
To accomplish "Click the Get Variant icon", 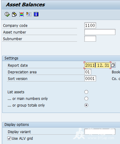I will click(x=14, y=14).
